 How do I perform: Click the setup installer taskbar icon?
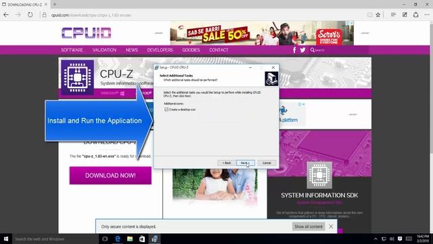pos(154,239)
